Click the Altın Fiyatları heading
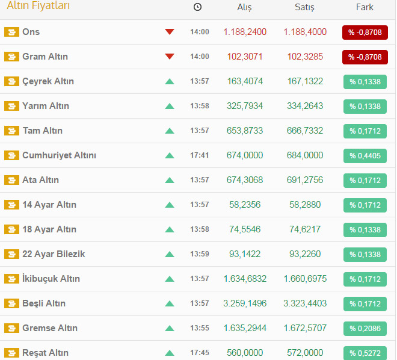 [38, 5]
